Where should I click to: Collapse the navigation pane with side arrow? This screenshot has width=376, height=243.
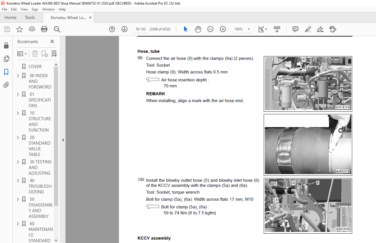tap(63, 140)
